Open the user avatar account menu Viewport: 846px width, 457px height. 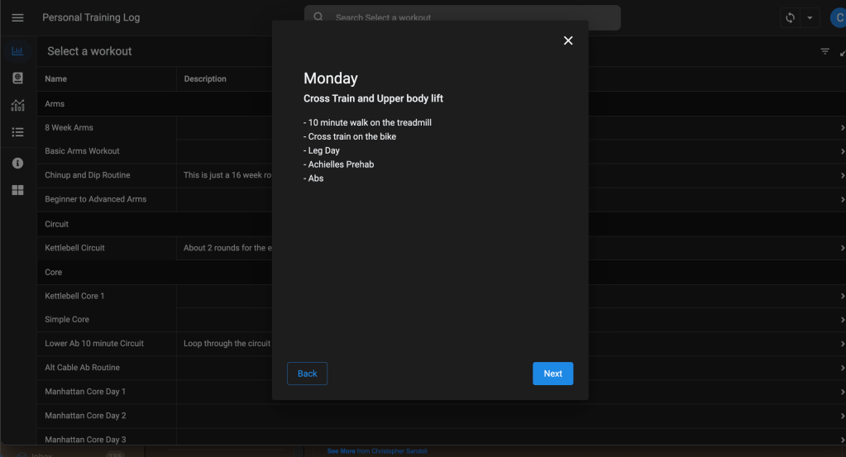836,17
